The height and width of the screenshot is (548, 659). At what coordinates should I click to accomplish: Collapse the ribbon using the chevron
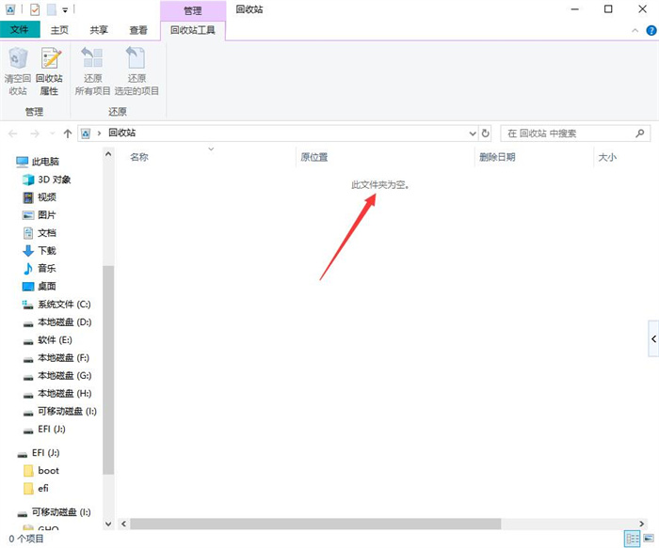pos(633,30)
